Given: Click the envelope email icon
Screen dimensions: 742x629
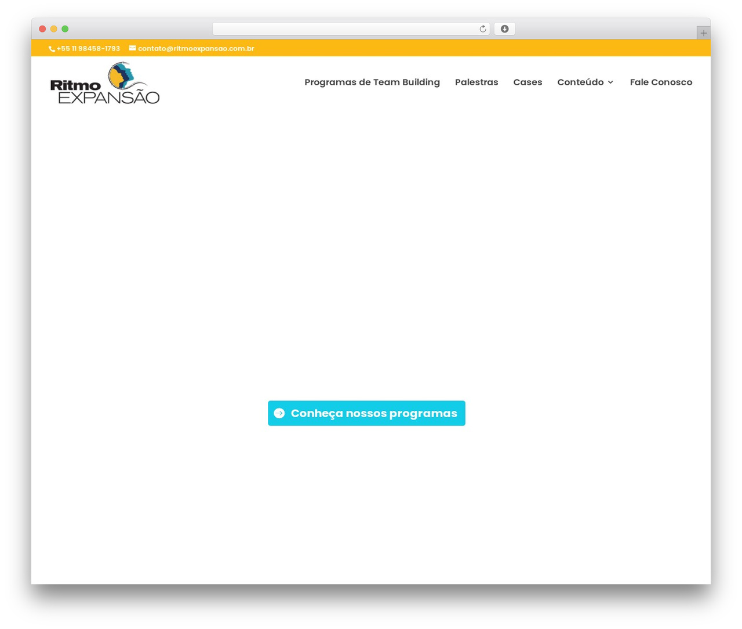Looking at the screenshot, I should point(132,48).
